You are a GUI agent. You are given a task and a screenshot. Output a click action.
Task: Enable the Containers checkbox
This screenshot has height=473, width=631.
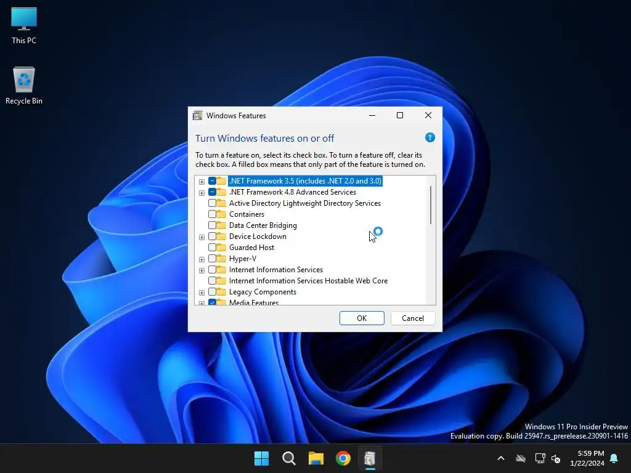212,214
